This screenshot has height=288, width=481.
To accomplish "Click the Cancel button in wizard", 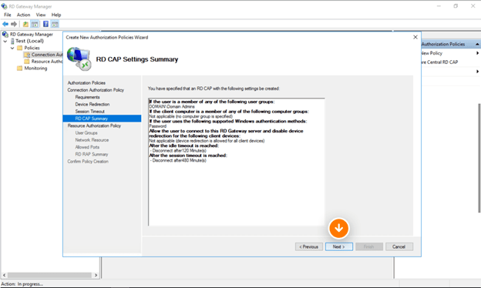I will point(399,246).
